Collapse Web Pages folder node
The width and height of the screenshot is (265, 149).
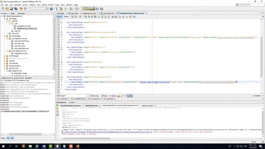coord(5,19)
